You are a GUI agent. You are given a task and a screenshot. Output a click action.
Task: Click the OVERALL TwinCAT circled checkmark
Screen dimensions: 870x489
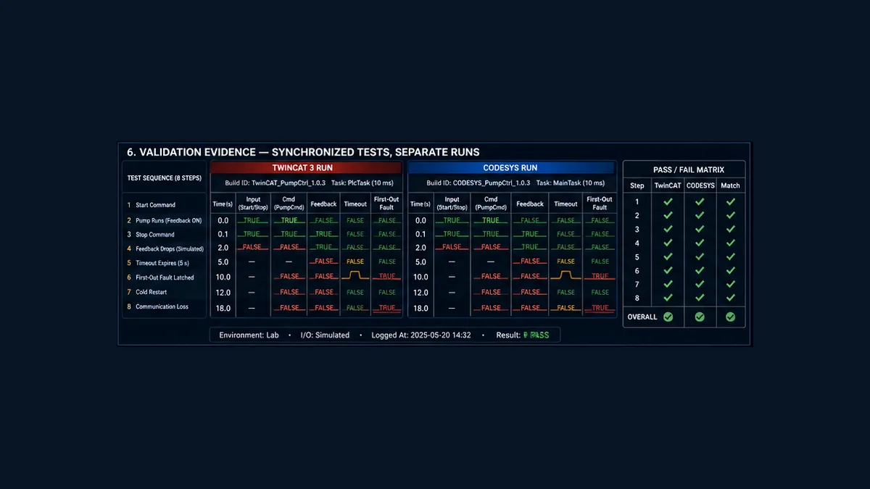(668, 317)
